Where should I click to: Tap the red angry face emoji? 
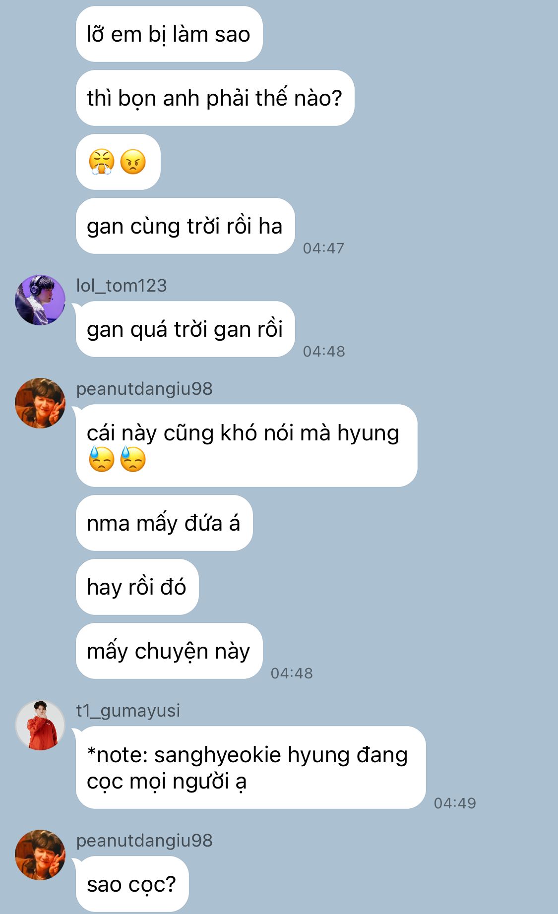pyautogui.click(x=133, y=162)
